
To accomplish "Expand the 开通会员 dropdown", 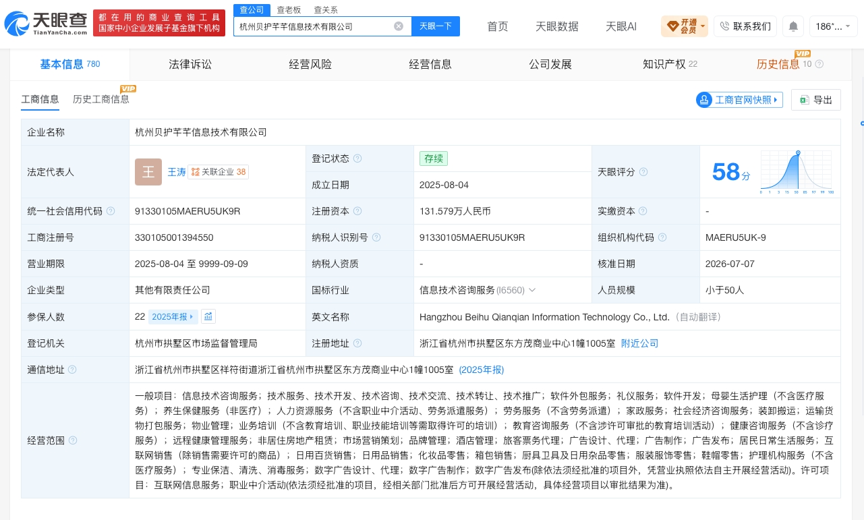I will coord(685,26).
